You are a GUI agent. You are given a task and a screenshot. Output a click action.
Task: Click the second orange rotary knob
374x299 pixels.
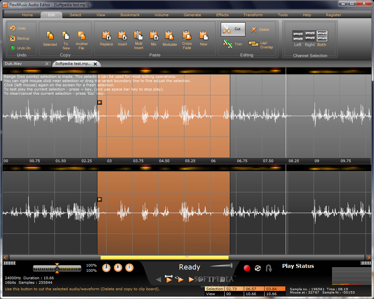coord(118,268)
